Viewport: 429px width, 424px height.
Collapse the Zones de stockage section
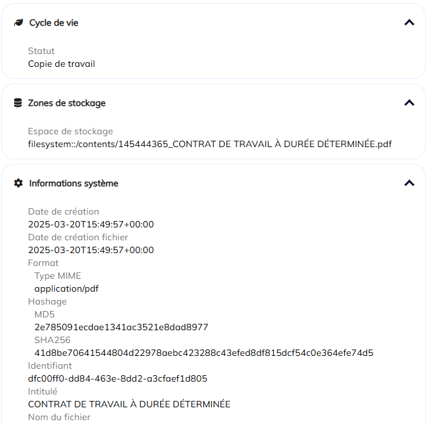pyautogui.click(x=409, y=103)
